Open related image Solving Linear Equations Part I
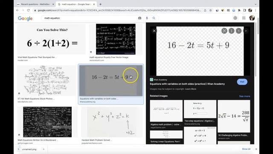 (166, 135)
